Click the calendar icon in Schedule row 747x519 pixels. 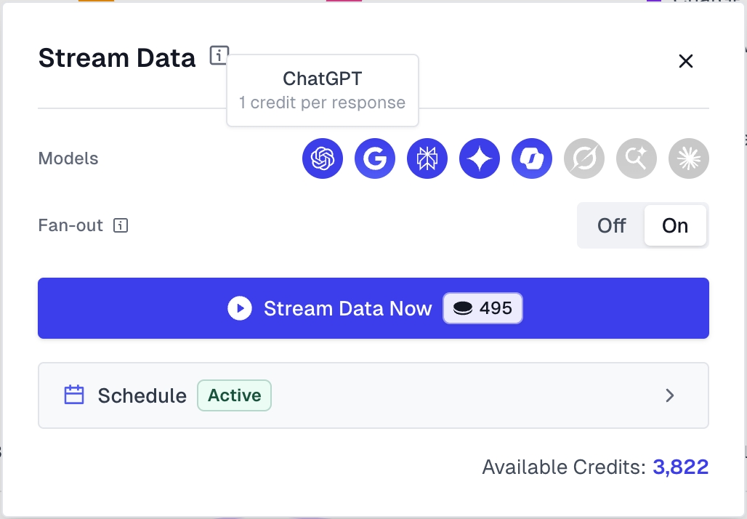74,395
